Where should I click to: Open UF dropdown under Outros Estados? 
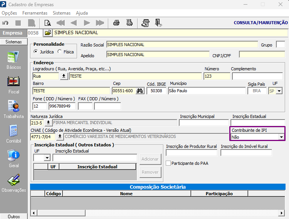pyautogui.click(x=47, y=158)
